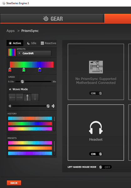131x188 pixels.
Task: Click the Headset device icon
Action: point(96,128)
